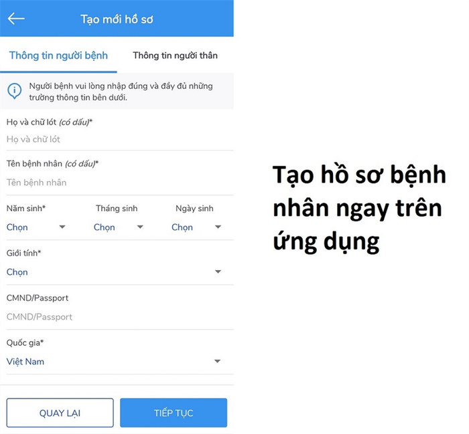Select the Thông tin người bệnh tab
469x434 pixels.
58,56
